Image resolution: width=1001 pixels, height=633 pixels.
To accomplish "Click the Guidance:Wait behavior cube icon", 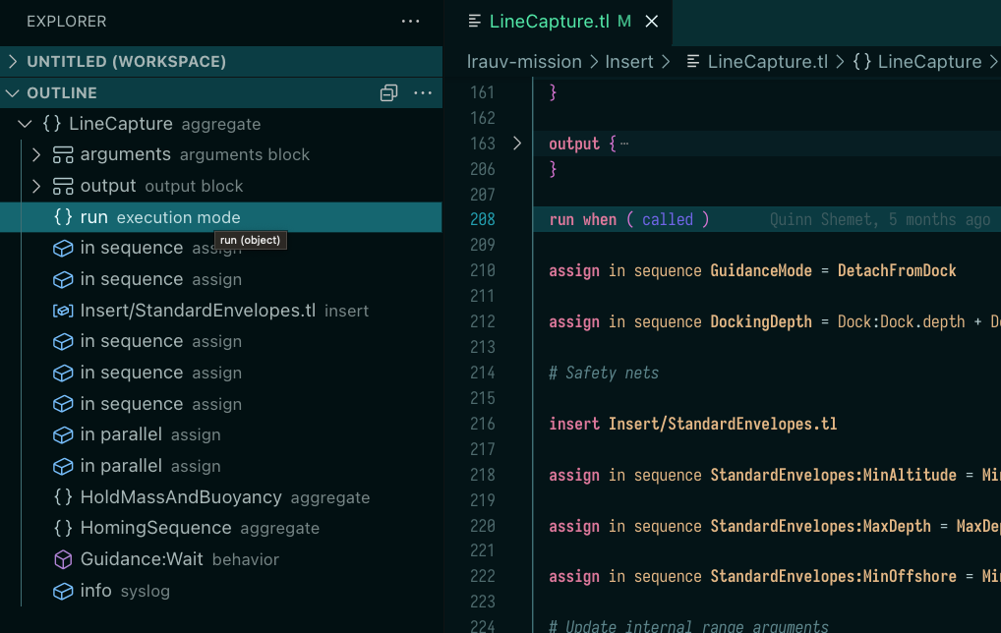I will (63, 560).
